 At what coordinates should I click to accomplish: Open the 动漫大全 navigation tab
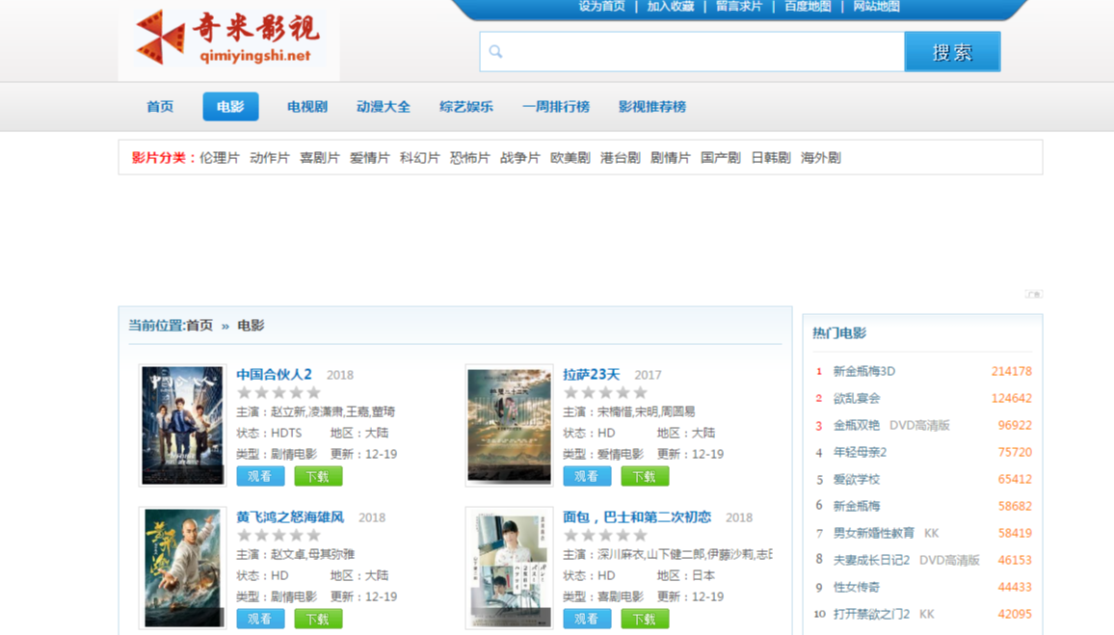(x=384, y=107)
